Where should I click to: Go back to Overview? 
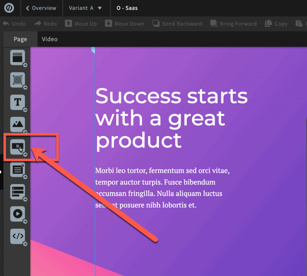click(x=41, y=8)
